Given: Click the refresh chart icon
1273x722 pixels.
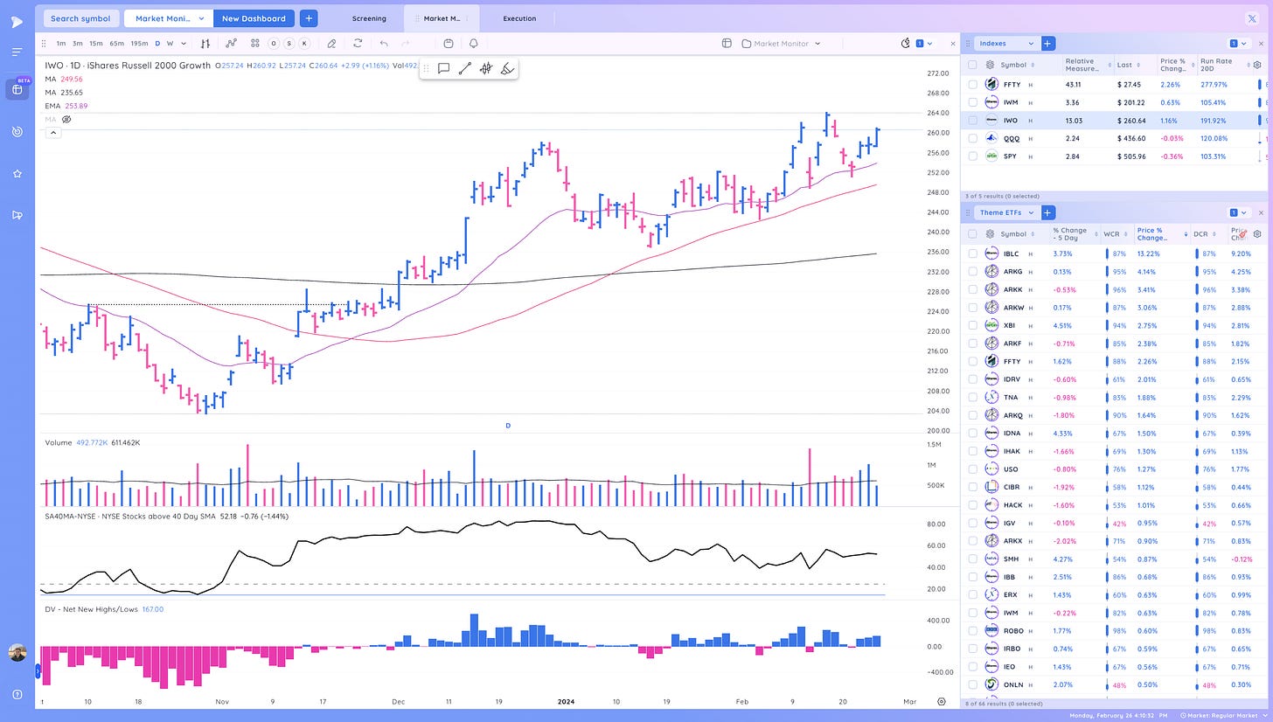Looking at the screenshot, I should (358, 43).
